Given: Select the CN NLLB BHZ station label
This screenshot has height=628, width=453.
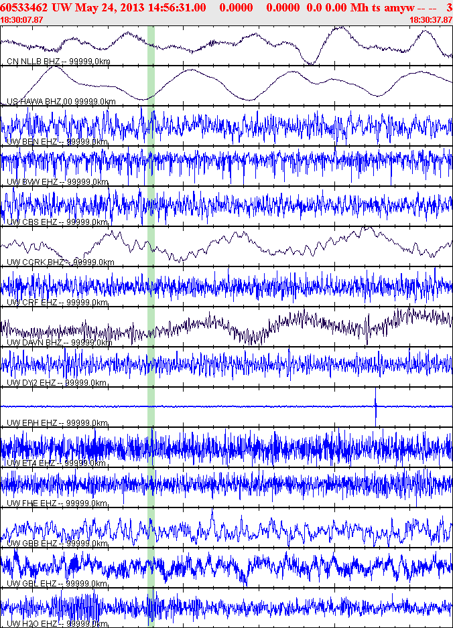Looking at the screenshot, I should pos(58,62).
